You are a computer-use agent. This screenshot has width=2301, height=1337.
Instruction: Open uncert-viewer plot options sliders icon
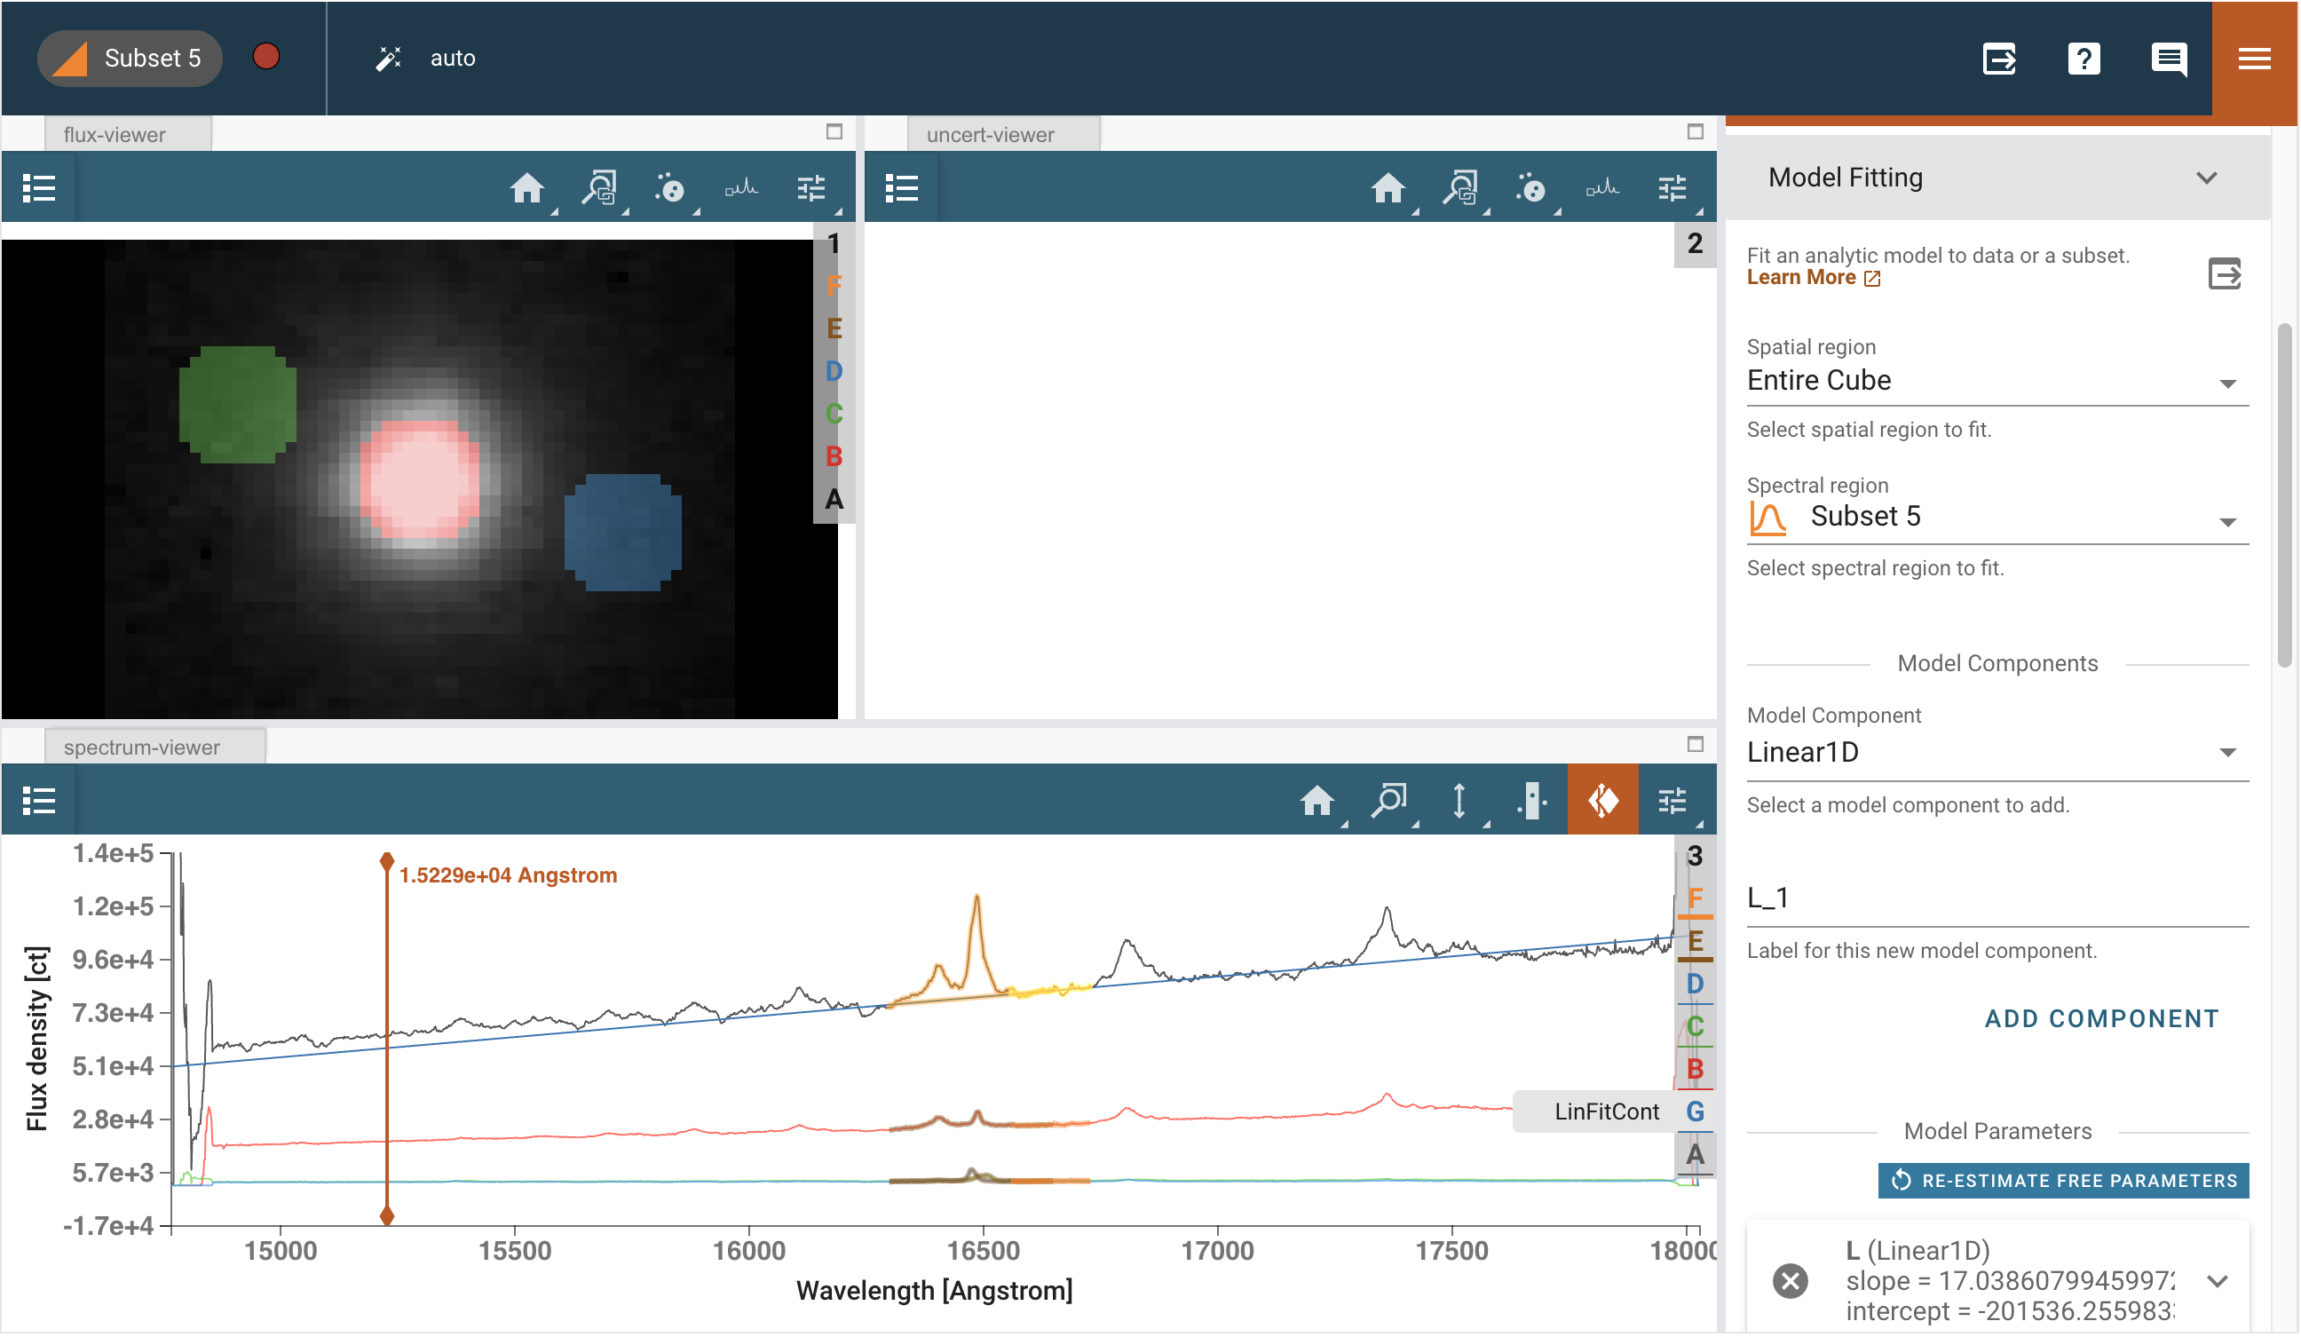1672,189
